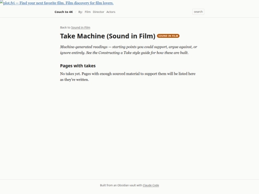Click the 'No takes yet' paragraph
The height and width of the screenshot is (194, 259).
pyautogui.click(x=128, y=77)
